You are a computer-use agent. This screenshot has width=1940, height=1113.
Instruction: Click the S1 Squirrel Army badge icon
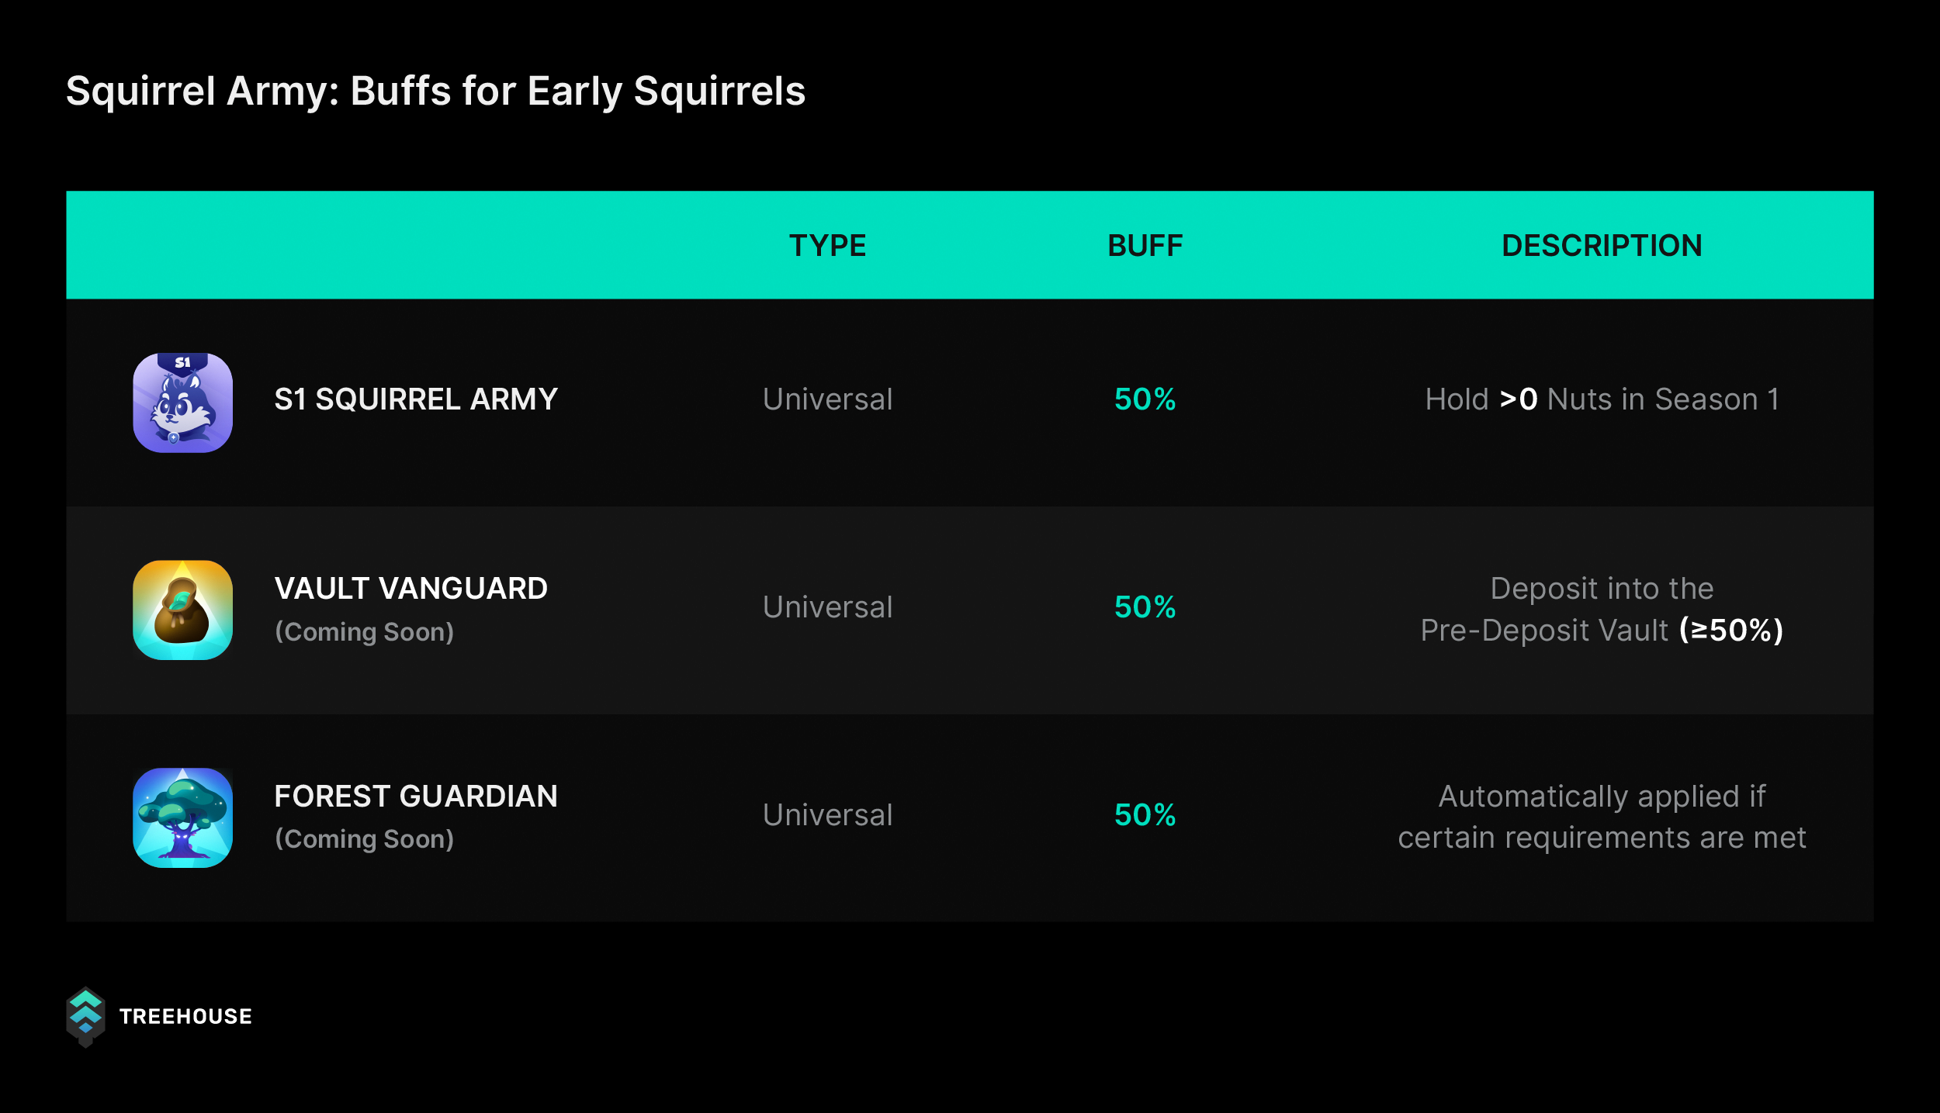coord(182,403)
